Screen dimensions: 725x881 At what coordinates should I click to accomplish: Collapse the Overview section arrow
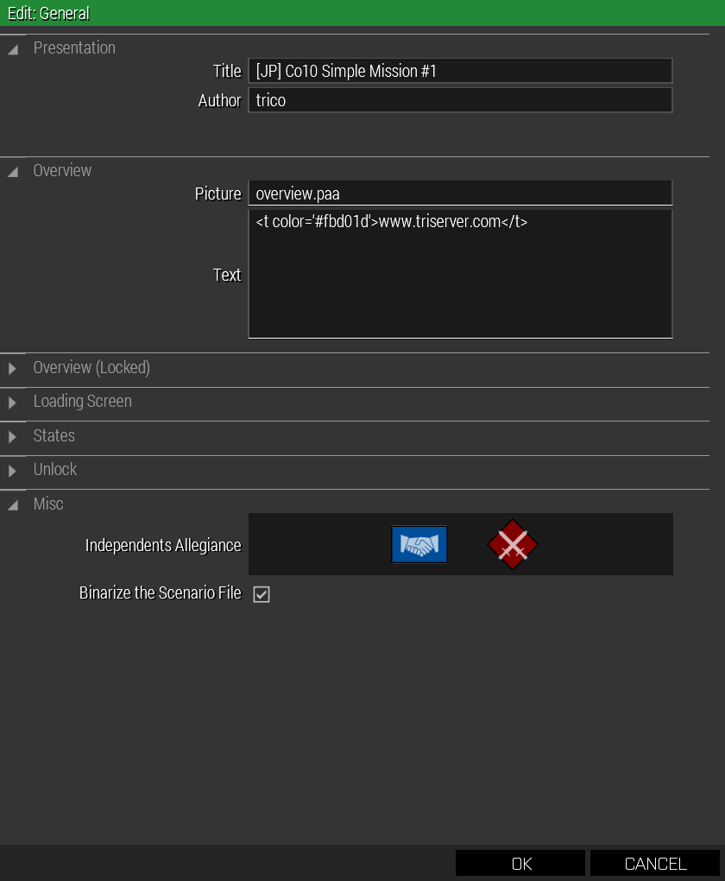(x=13, y=172)
